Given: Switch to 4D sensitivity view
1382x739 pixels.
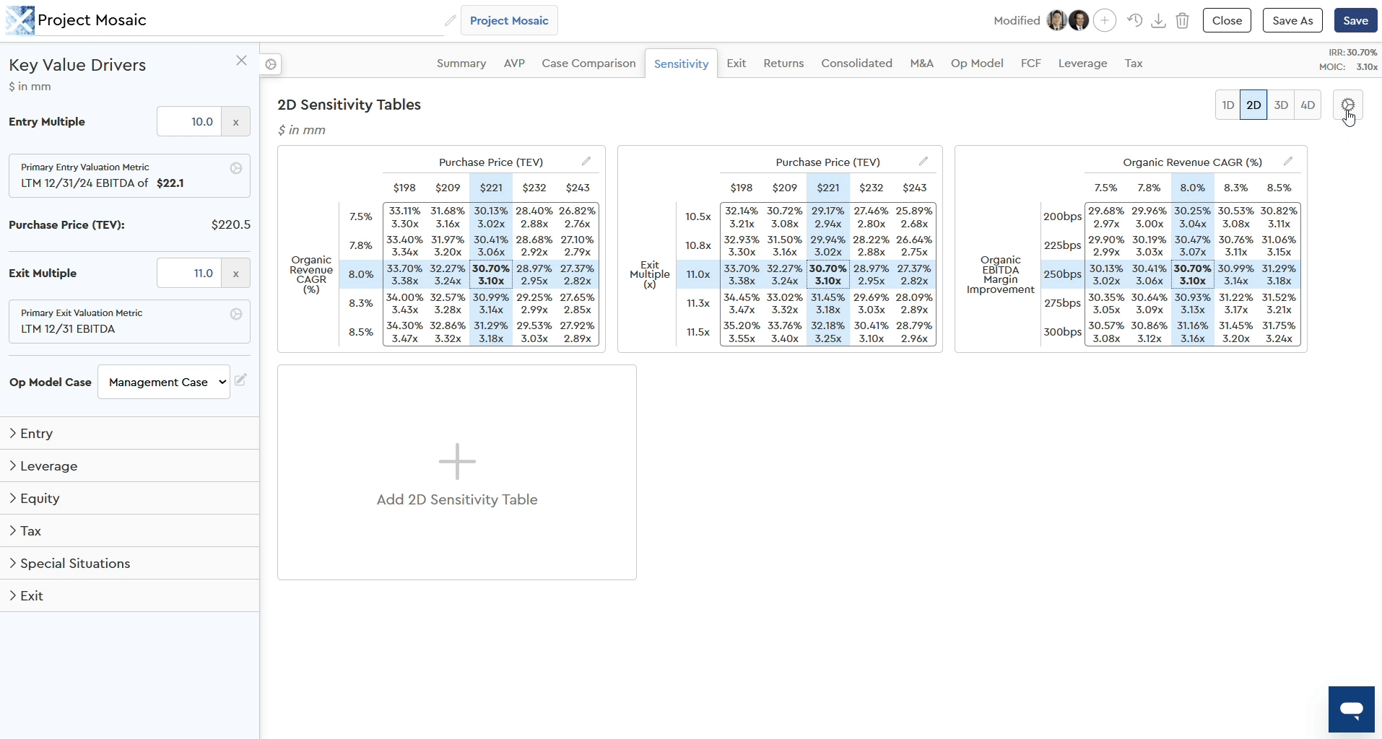Looking at the screenshot, I should (x=1307, y=105).
